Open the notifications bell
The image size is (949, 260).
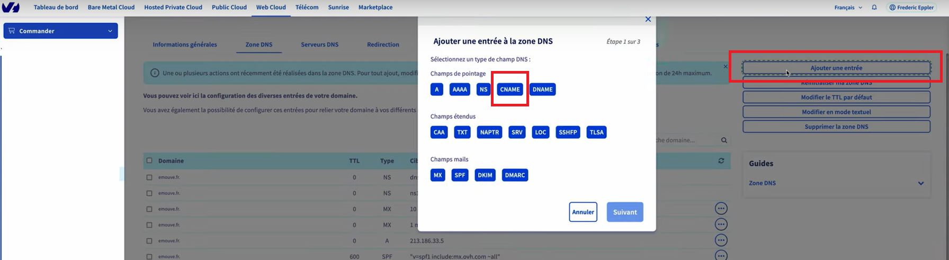[874, 7]
